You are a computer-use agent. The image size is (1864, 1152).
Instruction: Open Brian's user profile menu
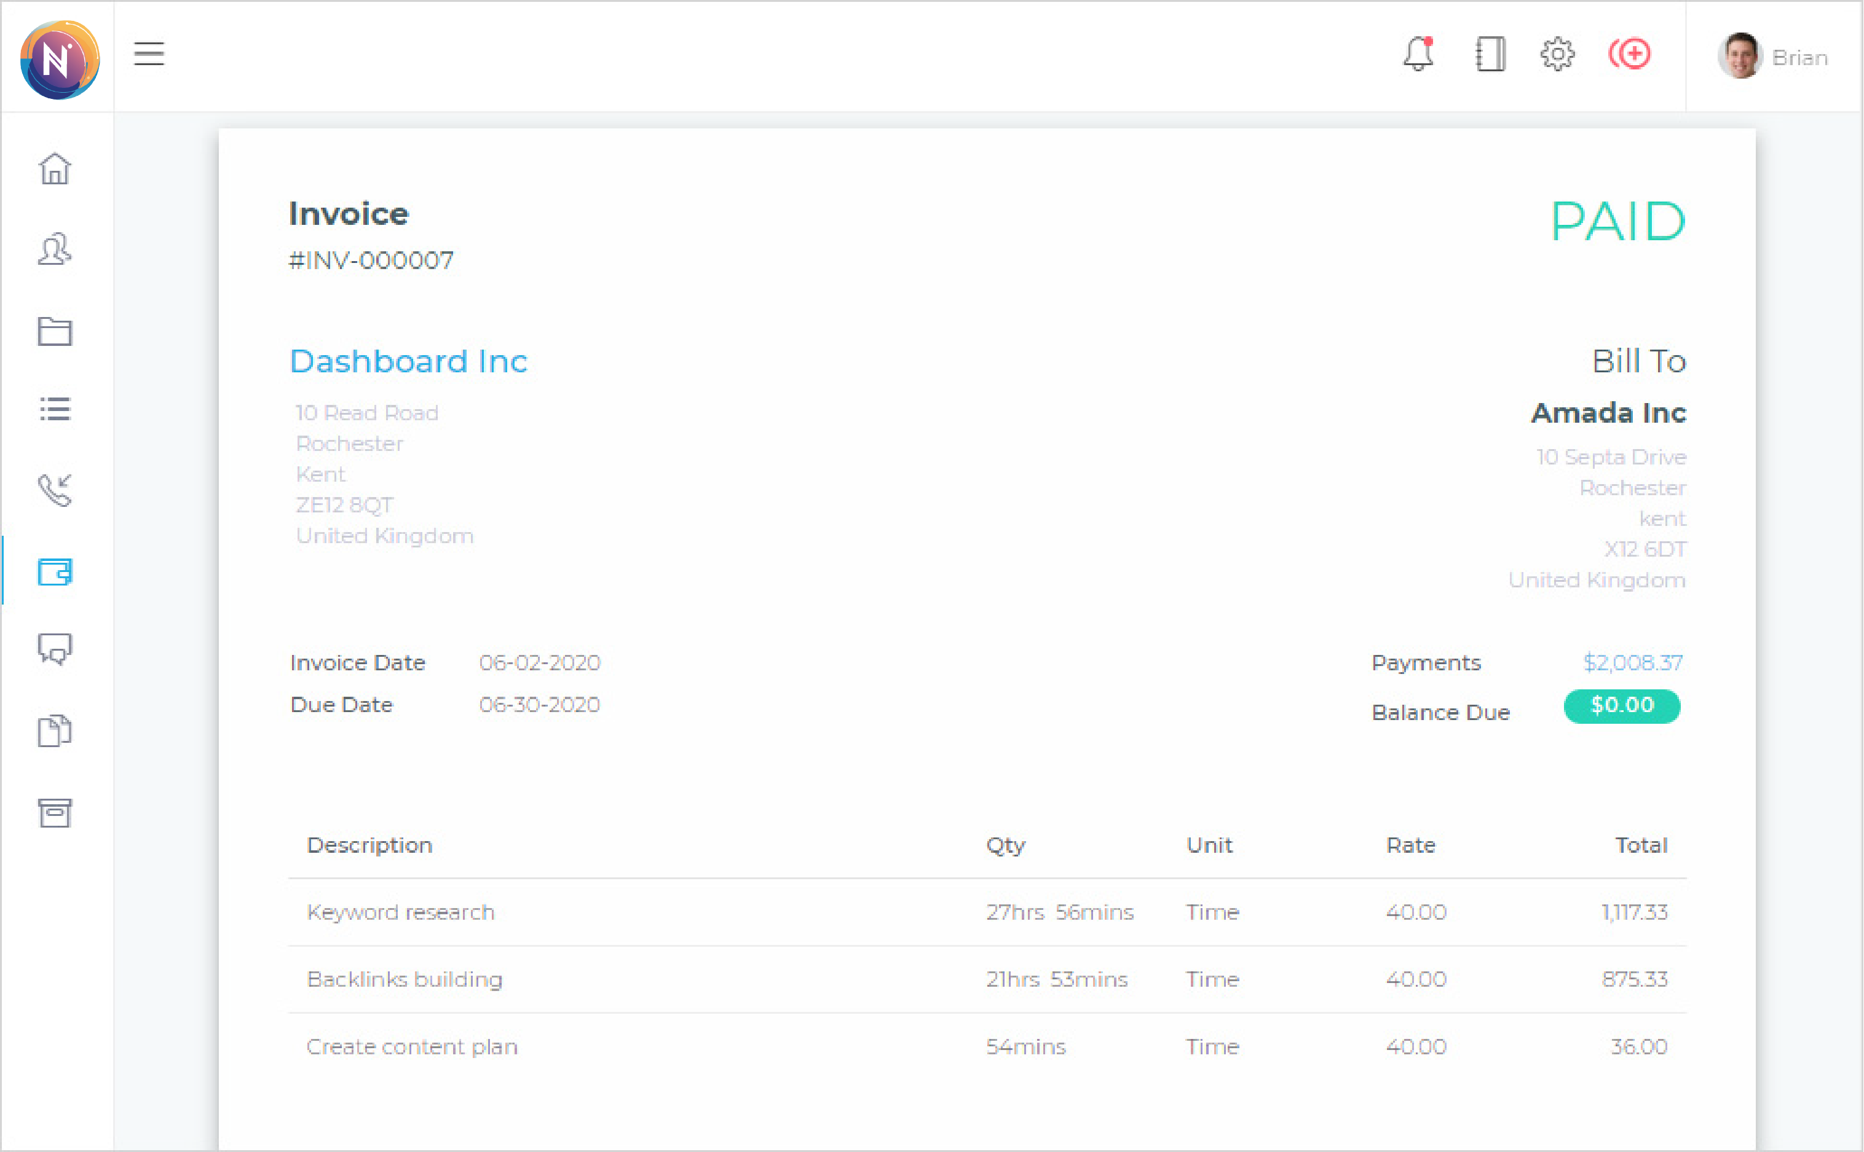coord(1773,57)
